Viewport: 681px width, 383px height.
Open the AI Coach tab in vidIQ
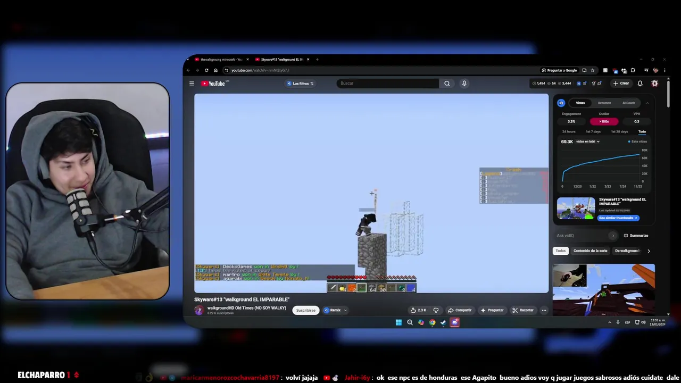tap(629, 103)
